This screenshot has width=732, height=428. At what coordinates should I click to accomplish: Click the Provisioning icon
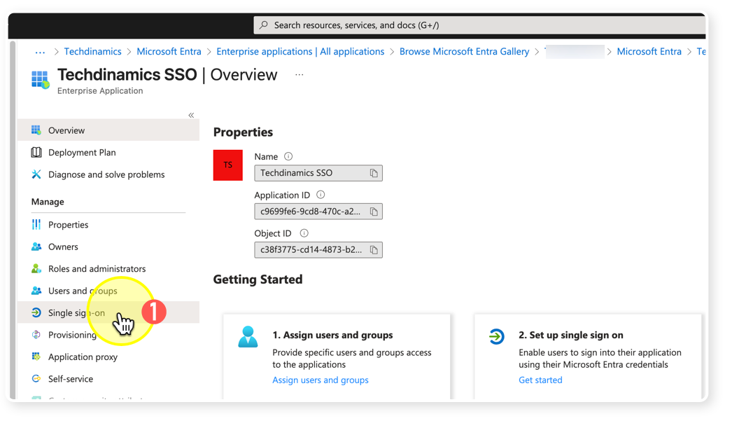(x=36, y=335)
